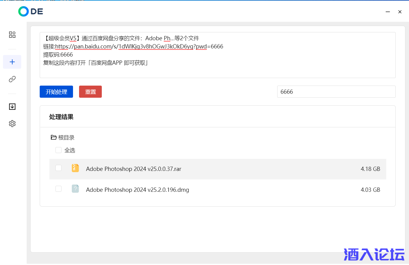Click the plus add-task sidebar icon
This screenshot has width=409, height=265.
(x=12, y=62)
